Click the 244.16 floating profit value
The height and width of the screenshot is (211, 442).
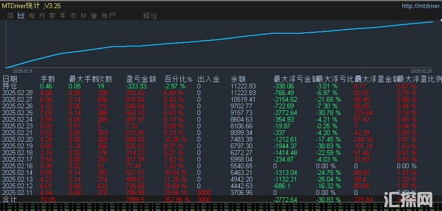[x=363, y=139]
